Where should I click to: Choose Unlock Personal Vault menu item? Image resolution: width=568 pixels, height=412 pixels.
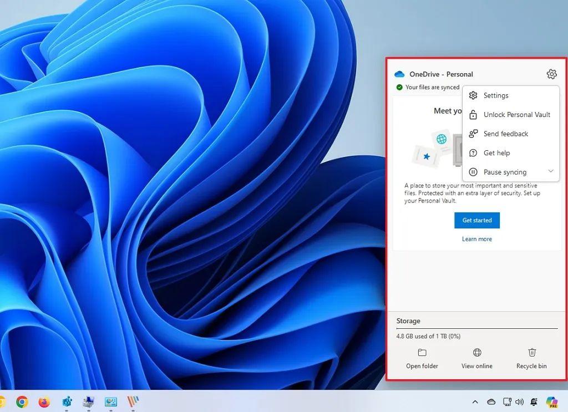[516, 115]
